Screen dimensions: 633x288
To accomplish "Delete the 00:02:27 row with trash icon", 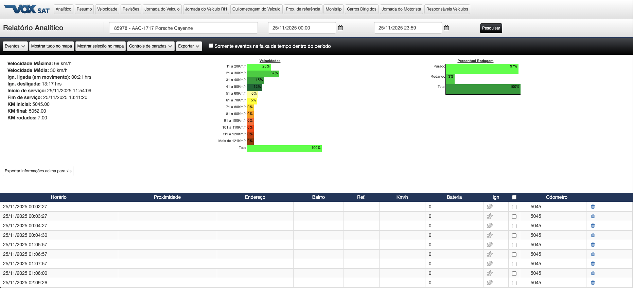I will click(593, 207).
